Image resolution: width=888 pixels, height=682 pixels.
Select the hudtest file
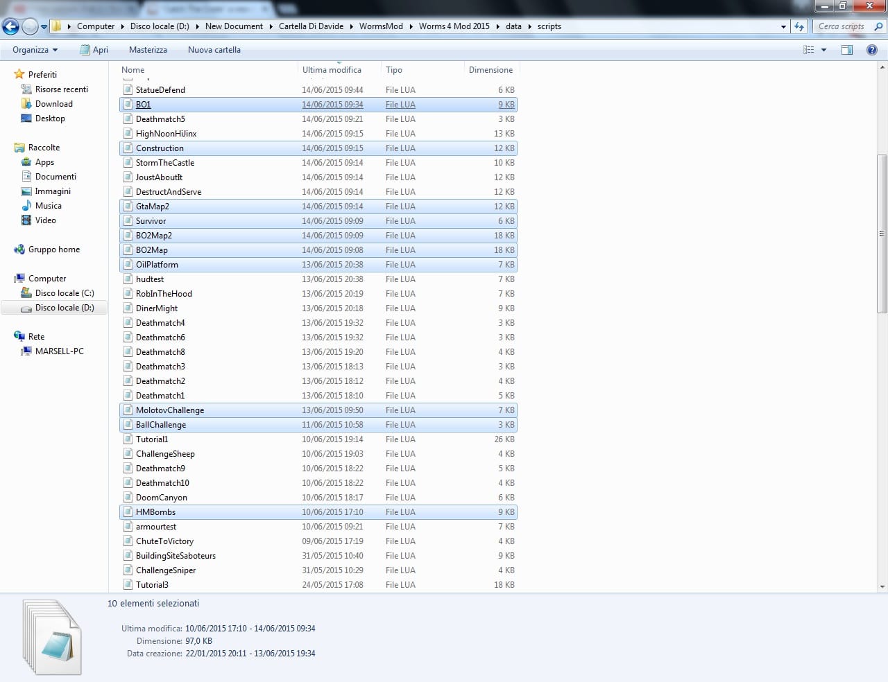click(318, 279)
